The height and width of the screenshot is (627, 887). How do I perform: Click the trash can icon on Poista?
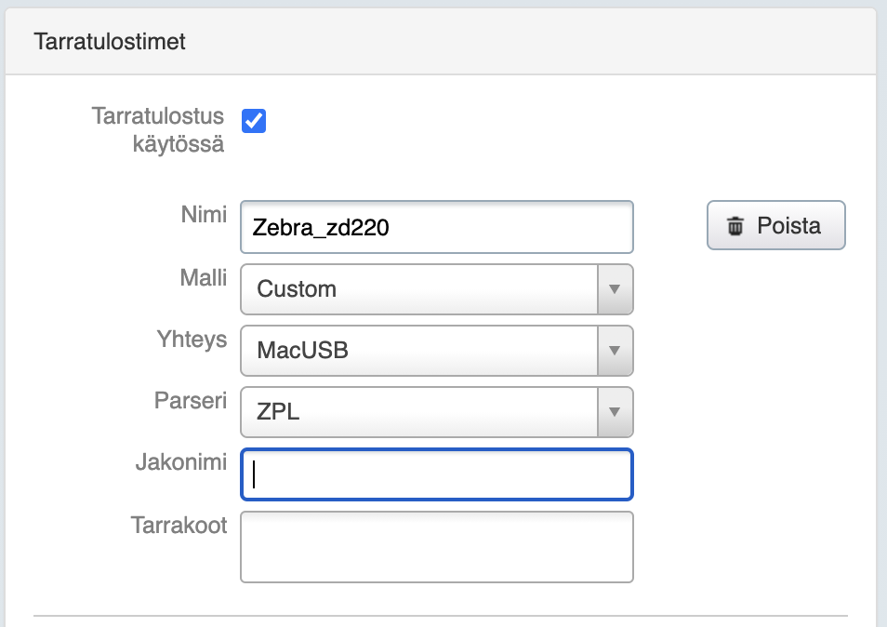point(735,226)
